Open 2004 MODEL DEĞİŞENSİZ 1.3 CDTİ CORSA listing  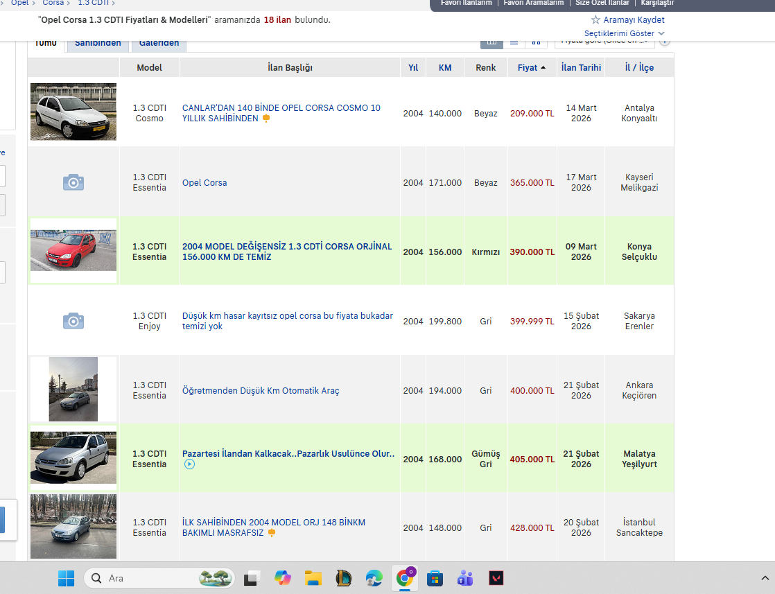[x=287, y=252]
